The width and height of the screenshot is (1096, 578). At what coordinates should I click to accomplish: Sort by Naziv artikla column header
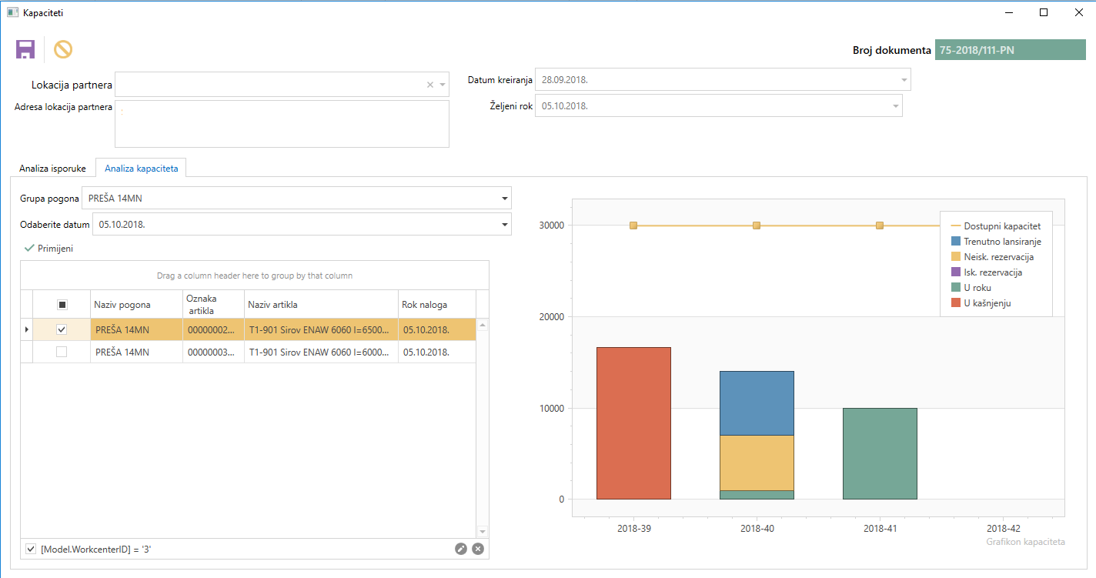[x=321, y=305]
